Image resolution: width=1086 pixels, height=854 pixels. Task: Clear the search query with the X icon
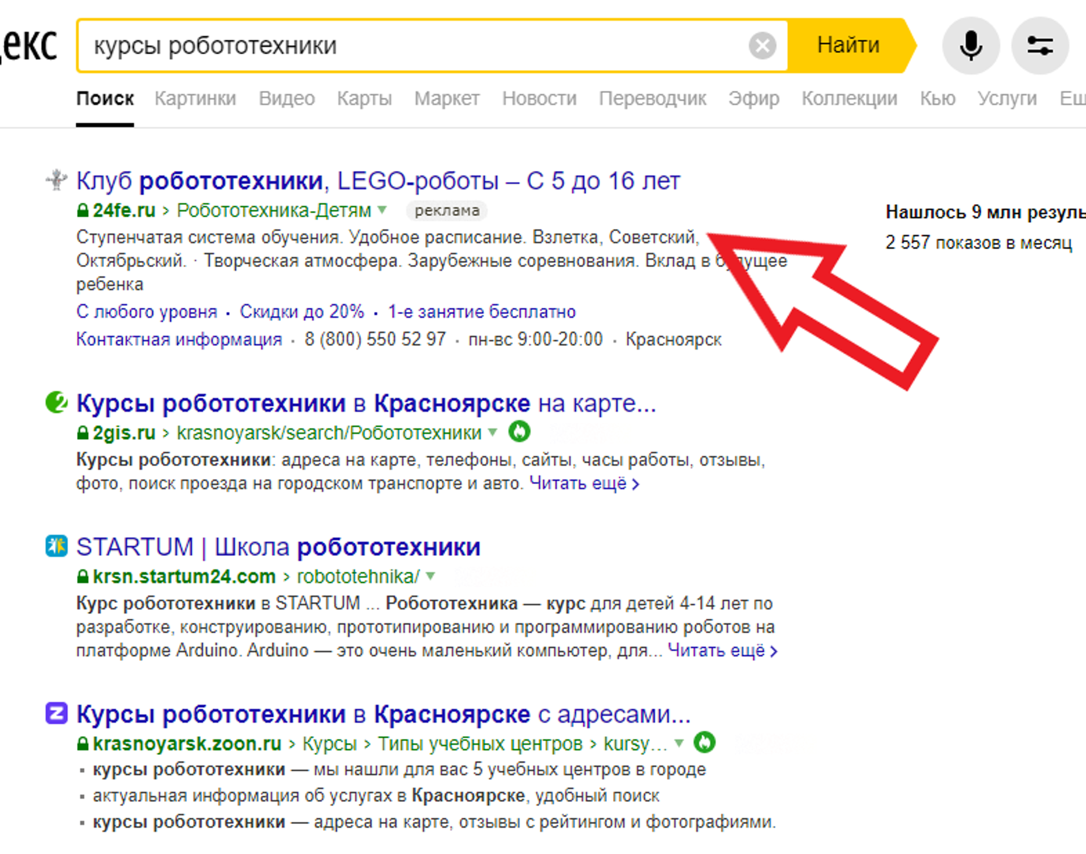[x=762, y=46]
